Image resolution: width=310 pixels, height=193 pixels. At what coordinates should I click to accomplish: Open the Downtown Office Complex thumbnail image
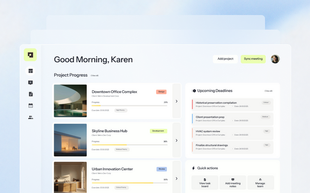click(x=70, y=101)
